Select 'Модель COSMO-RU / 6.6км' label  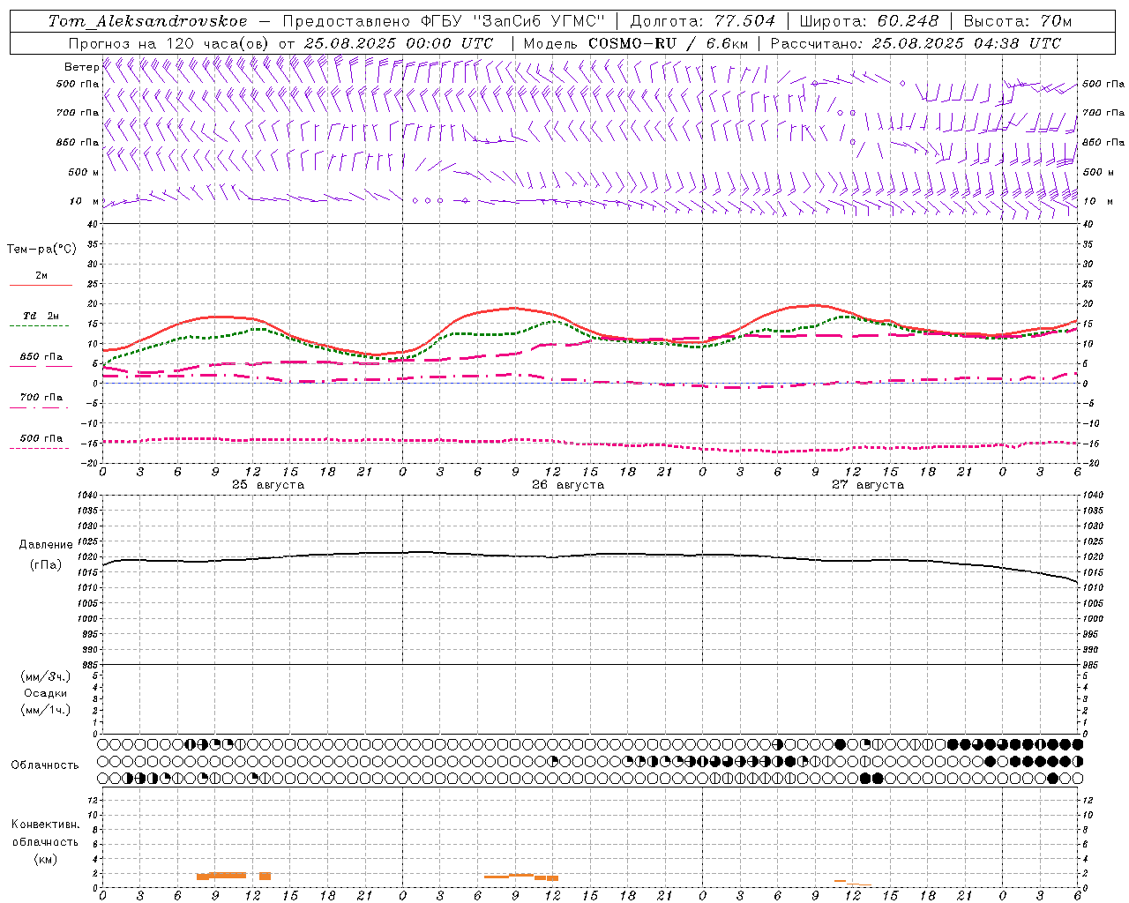(635, 43)
